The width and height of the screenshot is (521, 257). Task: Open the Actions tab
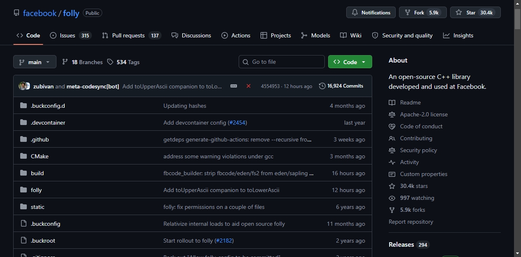coord(236,35)
